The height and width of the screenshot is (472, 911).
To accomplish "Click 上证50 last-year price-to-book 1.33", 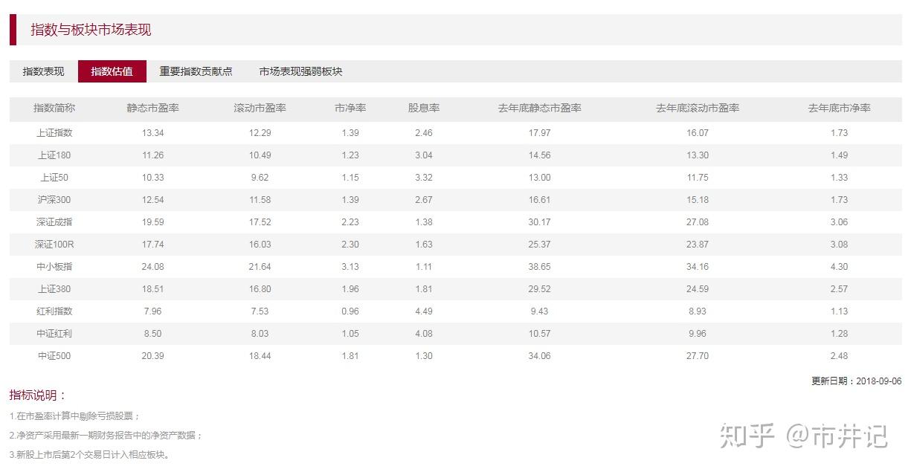I will tap(840, 178).
